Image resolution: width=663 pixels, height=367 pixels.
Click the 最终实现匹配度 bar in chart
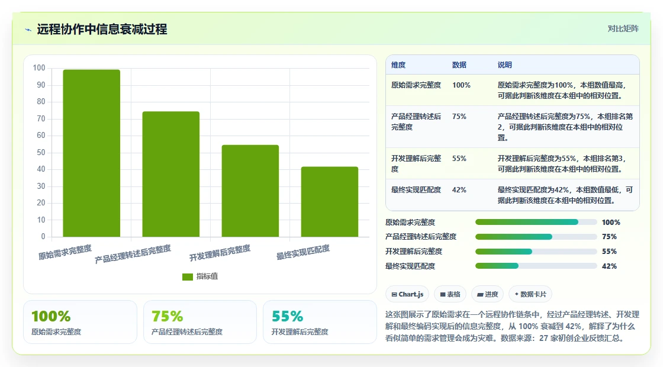(329, 202)
